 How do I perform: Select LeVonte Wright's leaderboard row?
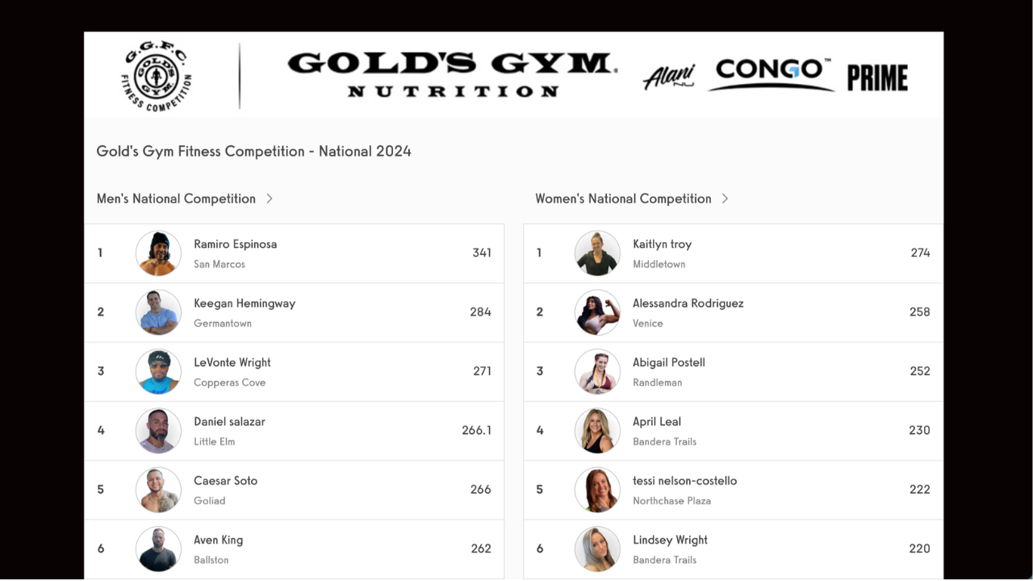294,371
